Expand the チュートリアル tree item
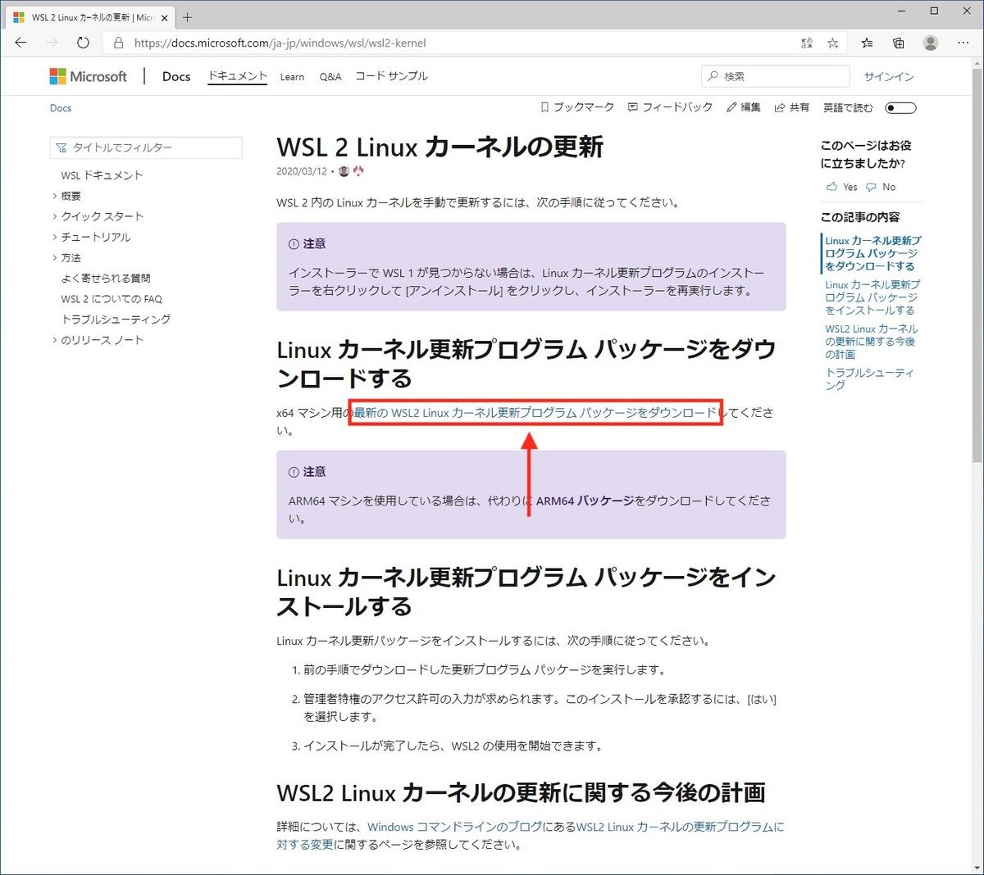This screenshot has height=875, width=984. pos(55,237)
